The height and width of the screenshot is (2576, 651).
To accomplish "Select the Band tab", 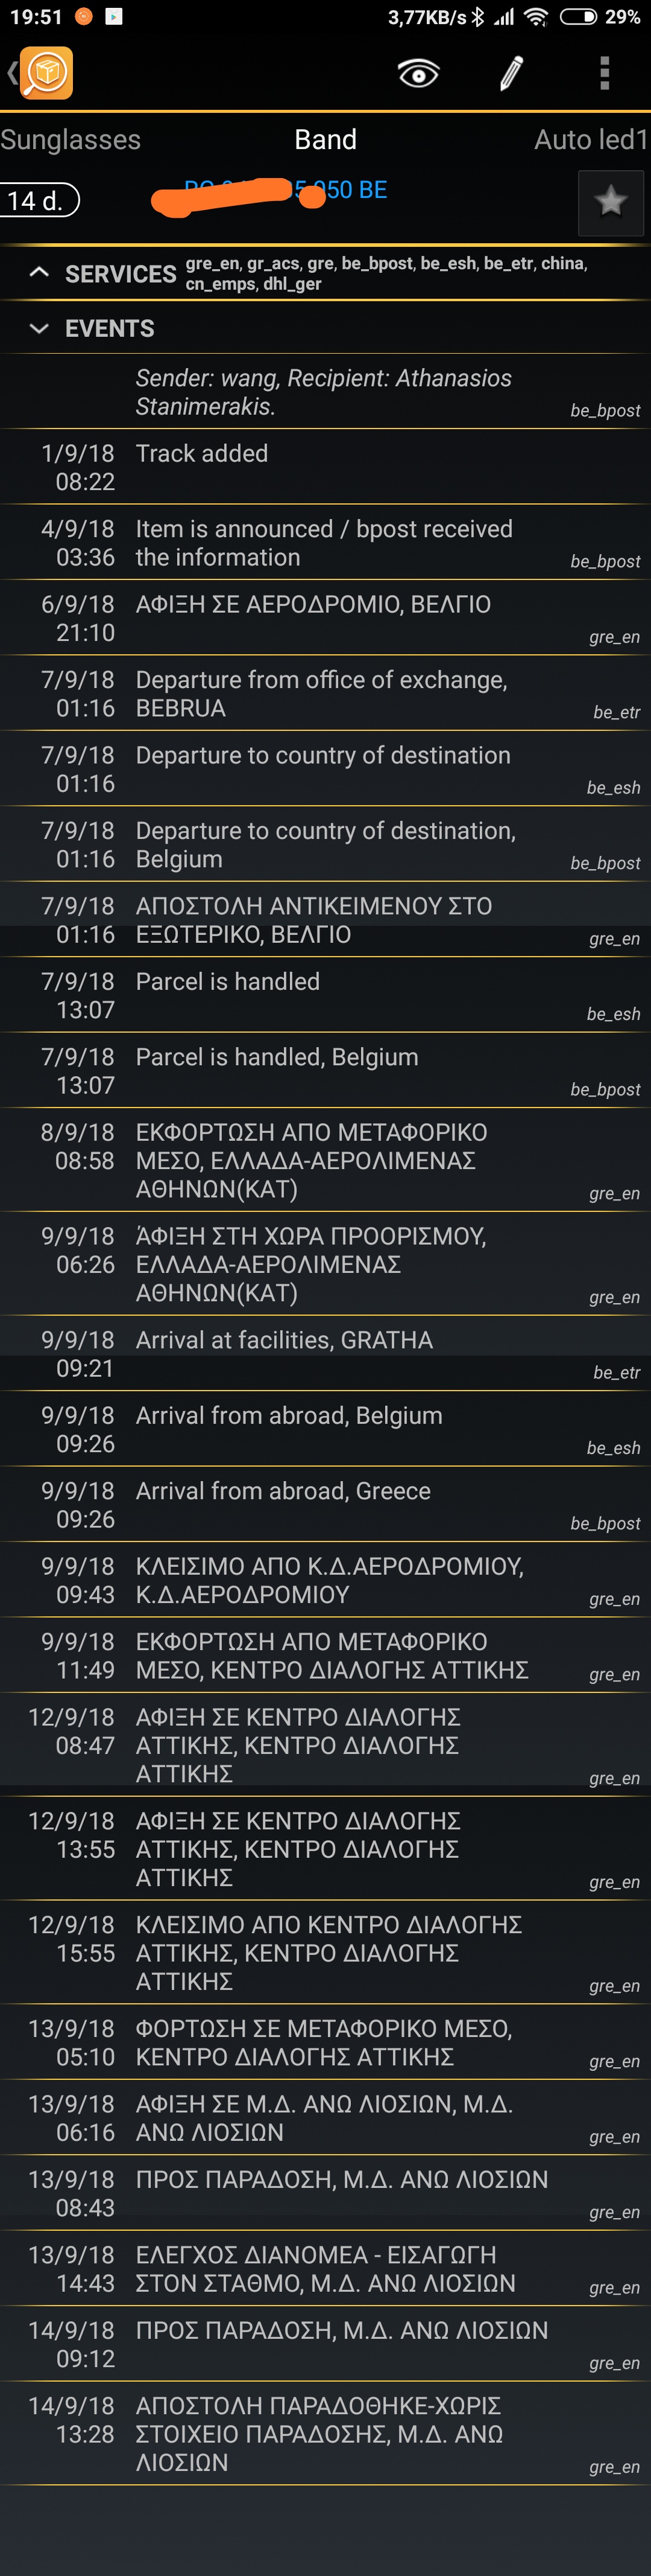I will pos(325,140).
